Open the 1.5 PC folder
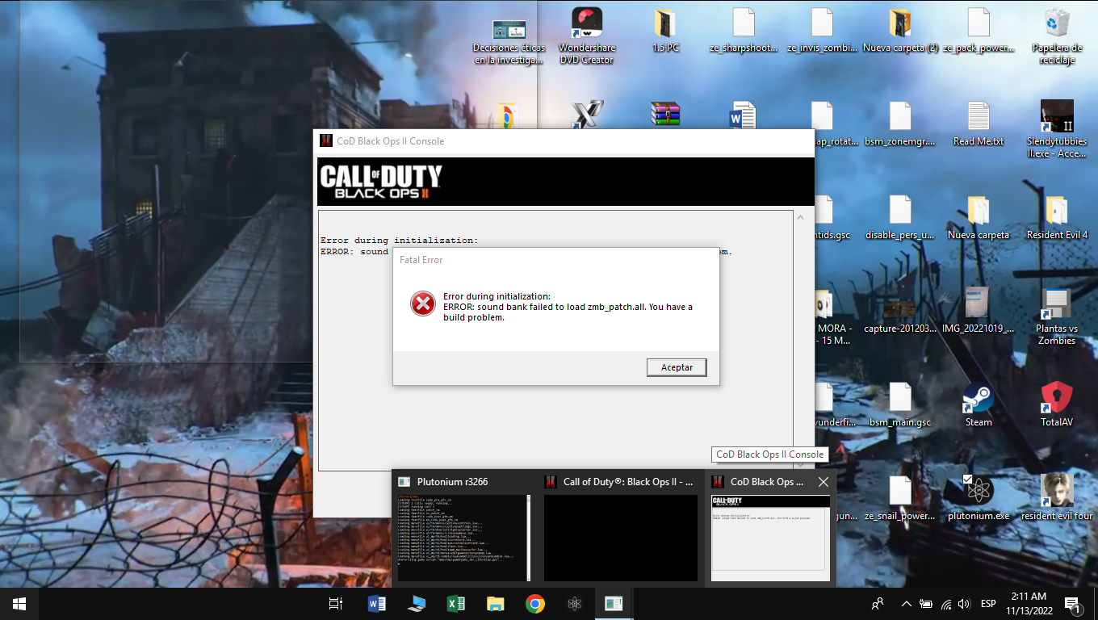 click(x=665, y=31)
